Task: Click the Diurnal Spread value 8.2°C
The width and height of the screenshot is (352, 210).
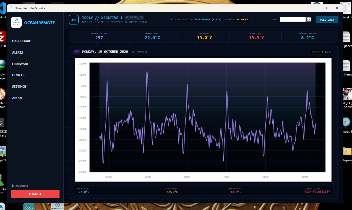Action: pos(307,38)
